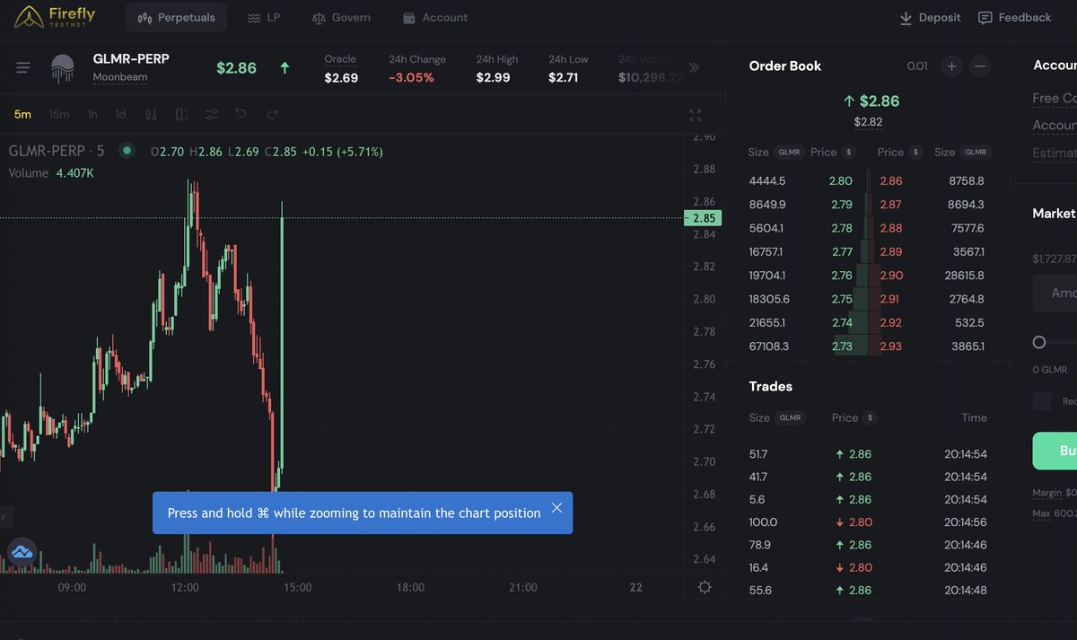Toggle bid price unit dollar badge
Viewport: 1077px width, 640px height.
849,153
